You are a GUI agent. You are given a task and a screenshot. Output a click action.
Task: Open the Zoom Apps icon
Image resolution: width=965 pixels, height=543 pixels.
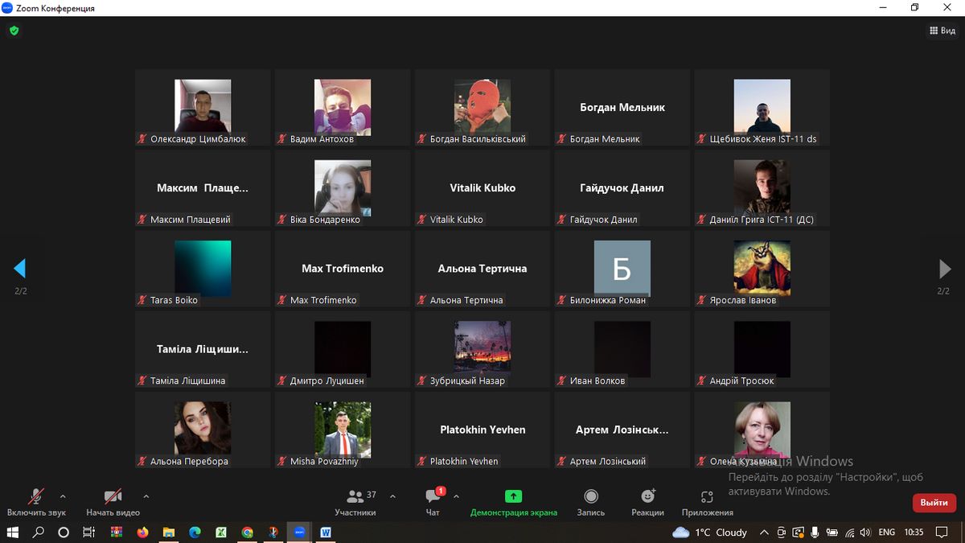click(x=707, y=497)
